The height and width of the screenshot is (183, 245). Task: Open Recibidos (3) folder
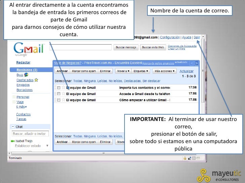pyautogui.click(x=27, y=70)
